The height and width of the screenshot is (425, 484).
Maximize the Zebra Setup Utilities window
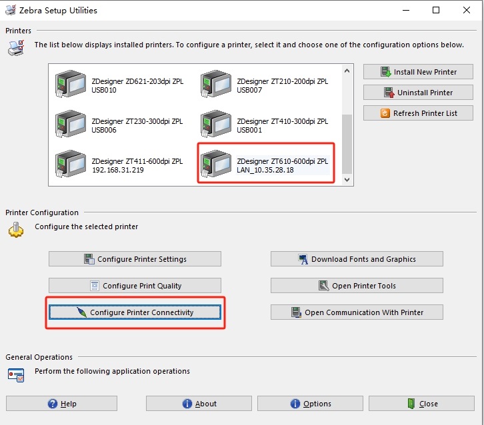[x=436, y=10]
